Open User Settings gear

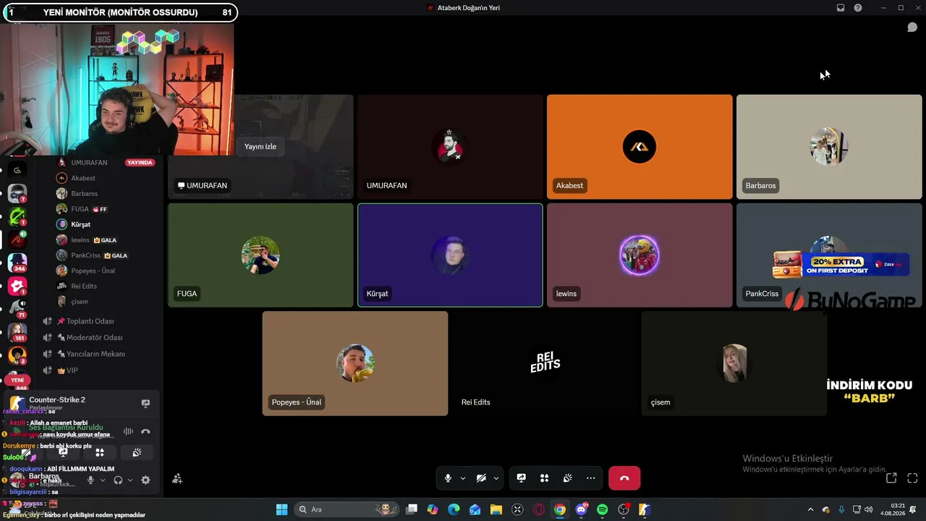pyautogui.click(x=145, y=480)
